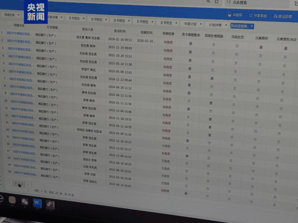Click the 立案查处决定 column header
The width and height of the screenshot is (298, 223).
pyautogui.click(x=287, y=39)
